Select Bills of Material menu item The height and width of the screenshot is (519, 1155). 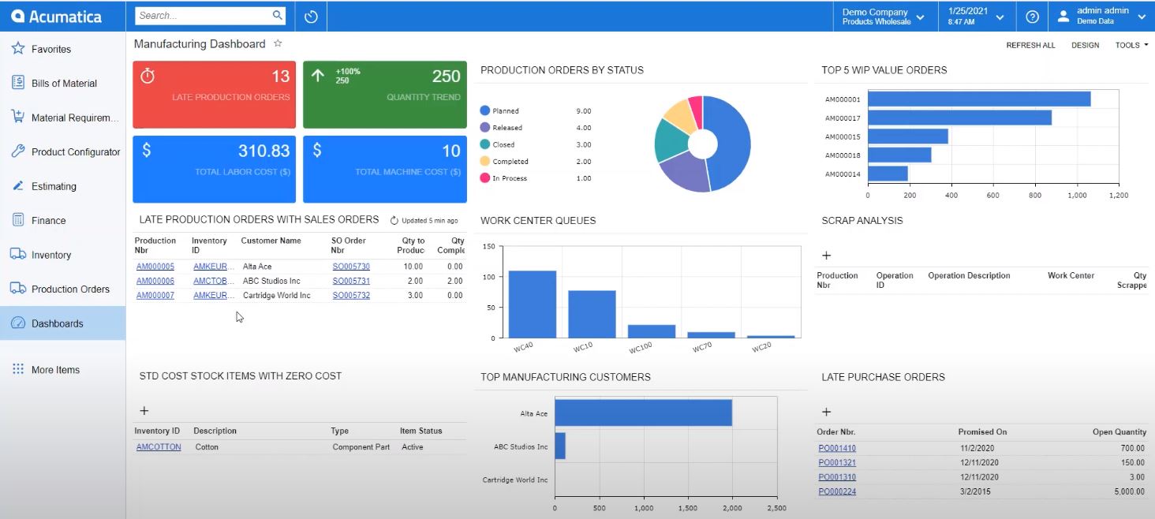tap(62, 83)
